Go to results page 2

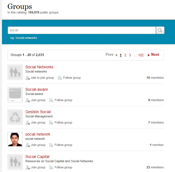click(125, 55)
